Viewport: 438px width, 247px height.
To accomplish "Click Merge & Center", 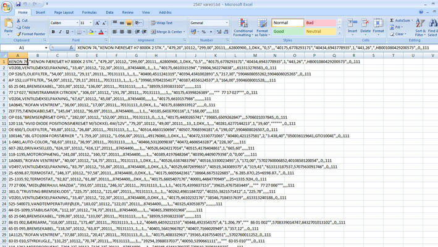I will pyautogui.click(x=167, y=32).
